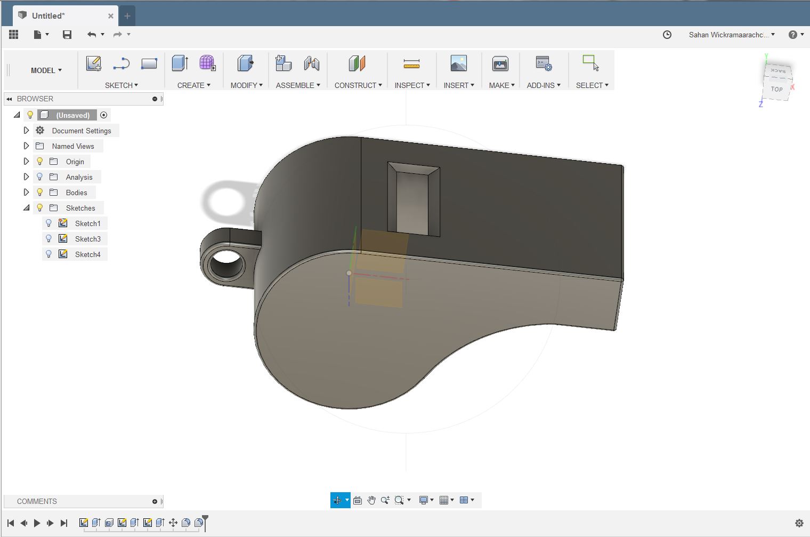The height and width of the screenshot is (537, 810).
Task: Select the Press Pull modify tool
Action: pyautogui.click(x=245, y=63)
